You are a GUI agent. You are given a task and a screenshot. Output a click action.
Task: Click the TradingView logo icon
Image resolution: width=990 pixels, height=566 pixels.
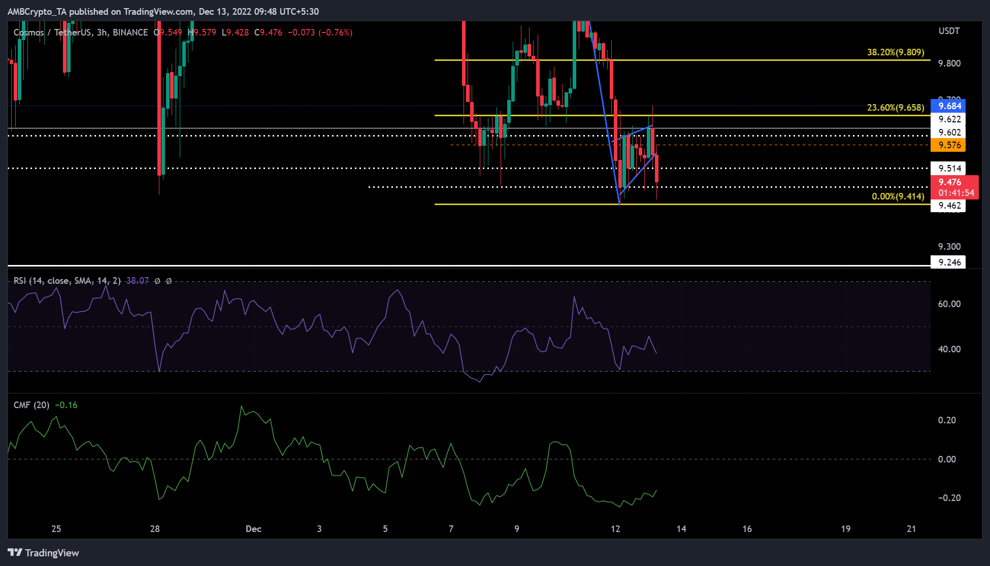(x=15, y=552)
